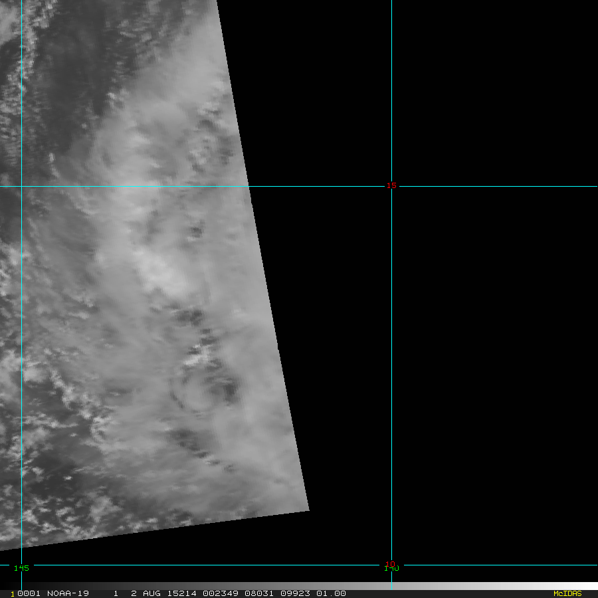The height and width of the screenshot is (598, 598).
Task: Click the red 10 latitude label
Action: 391,563
